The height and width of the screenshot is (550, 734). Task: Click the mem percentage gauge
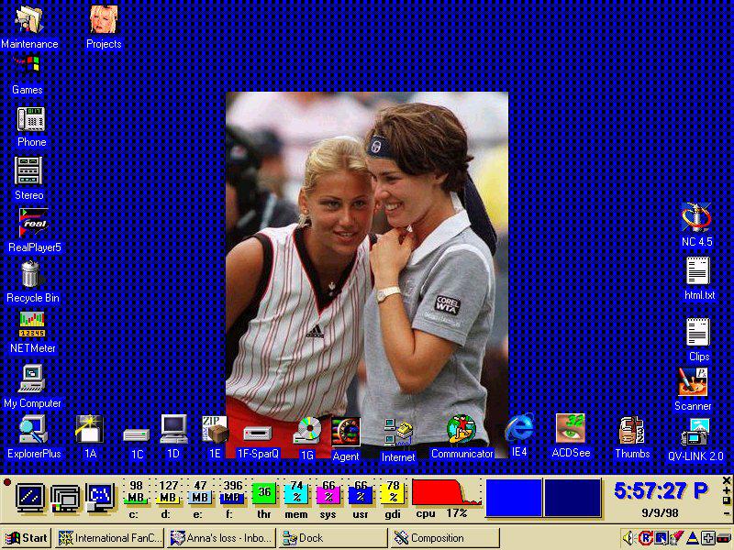pyautogui.click(x=295, y=493)
